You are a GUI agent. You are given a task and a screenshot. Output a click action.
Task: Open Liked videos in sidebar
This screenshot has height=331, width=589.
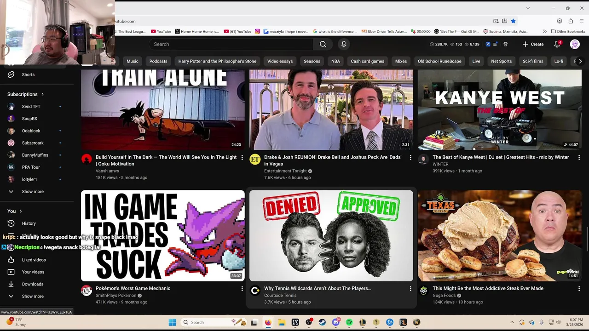click(x=37, y=260)
